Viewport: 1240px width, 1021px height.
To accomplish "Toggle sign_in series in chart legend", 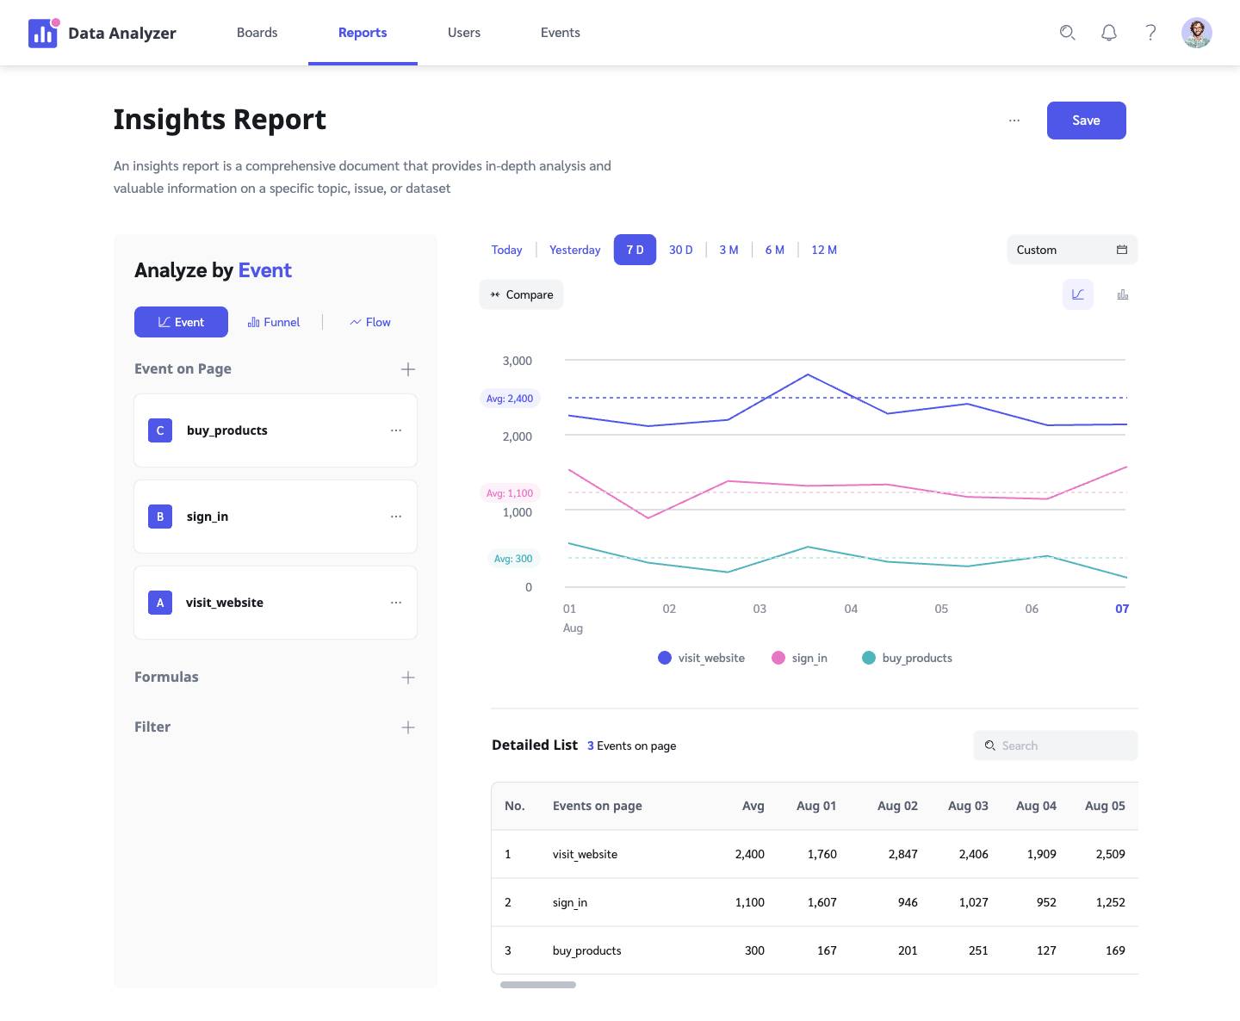I will point(799,658).
